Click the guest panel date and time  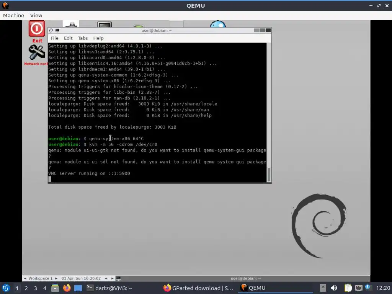[x=81, y=278]
